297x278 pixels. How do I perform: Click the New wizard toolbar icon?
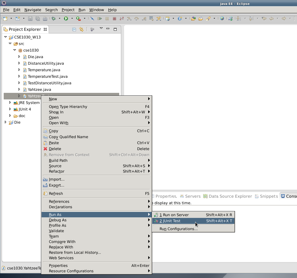pyautogui.click(x=5, y=19)
